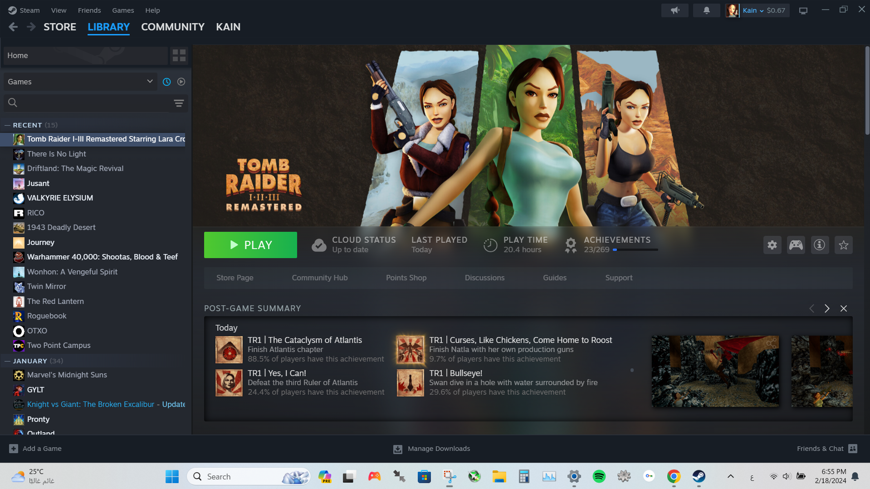Click the achievements progress bar

tap(635, 249)
